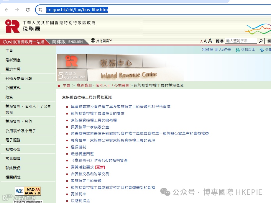Open 招標公告 in sidebar menu

(x=13, y=149)
